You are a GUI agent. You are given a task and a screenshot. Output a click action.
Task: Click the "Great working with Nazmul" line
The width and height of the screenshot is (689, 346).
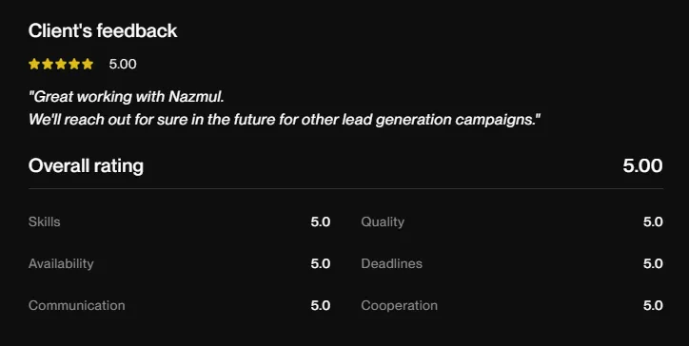pyautogui.click(x=127, y=97)
